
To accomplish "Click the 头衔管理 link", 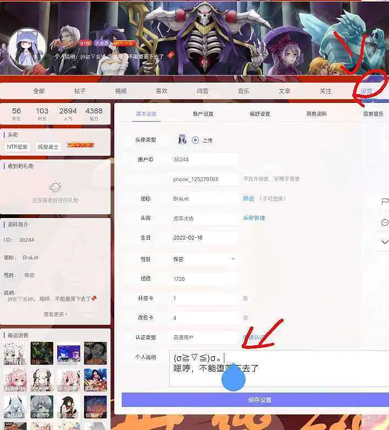I will 254,218.
